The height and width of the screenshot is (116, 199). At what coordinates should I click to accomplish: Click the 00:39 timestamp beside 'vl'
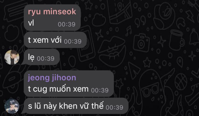click(x=67, y=24)
